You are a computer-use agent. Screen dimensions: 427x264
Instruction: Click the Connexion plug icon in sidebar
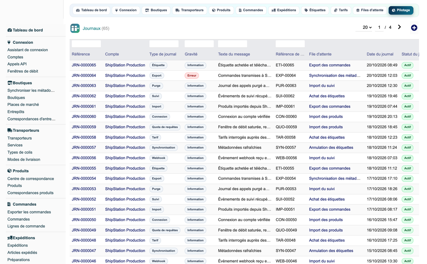[9, 42]
